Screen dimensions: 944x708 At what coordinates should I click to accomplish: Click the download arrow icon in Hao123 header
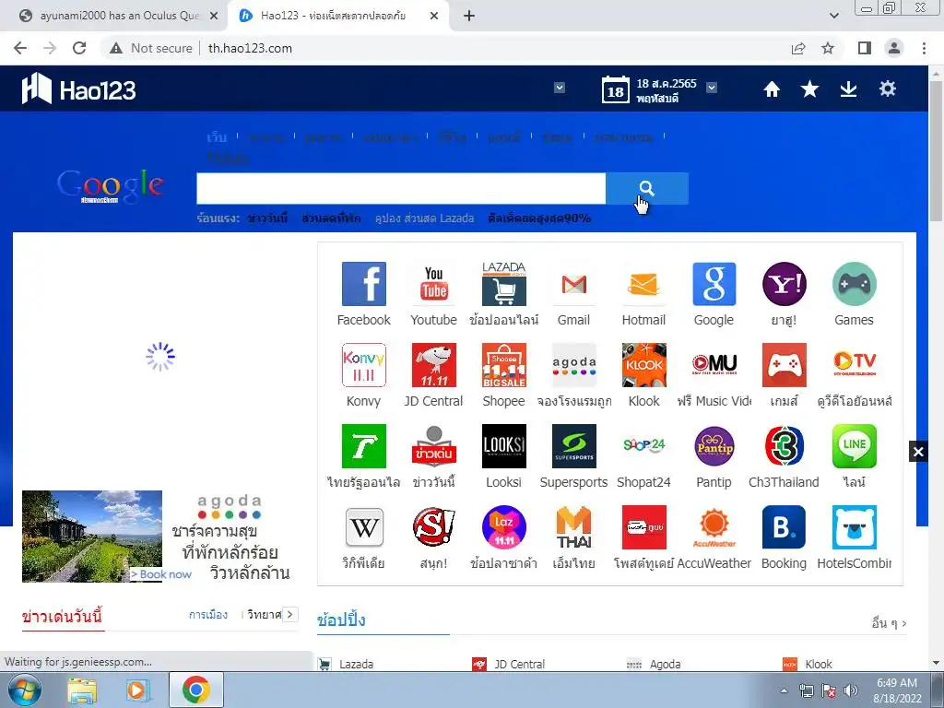[848, 89]
